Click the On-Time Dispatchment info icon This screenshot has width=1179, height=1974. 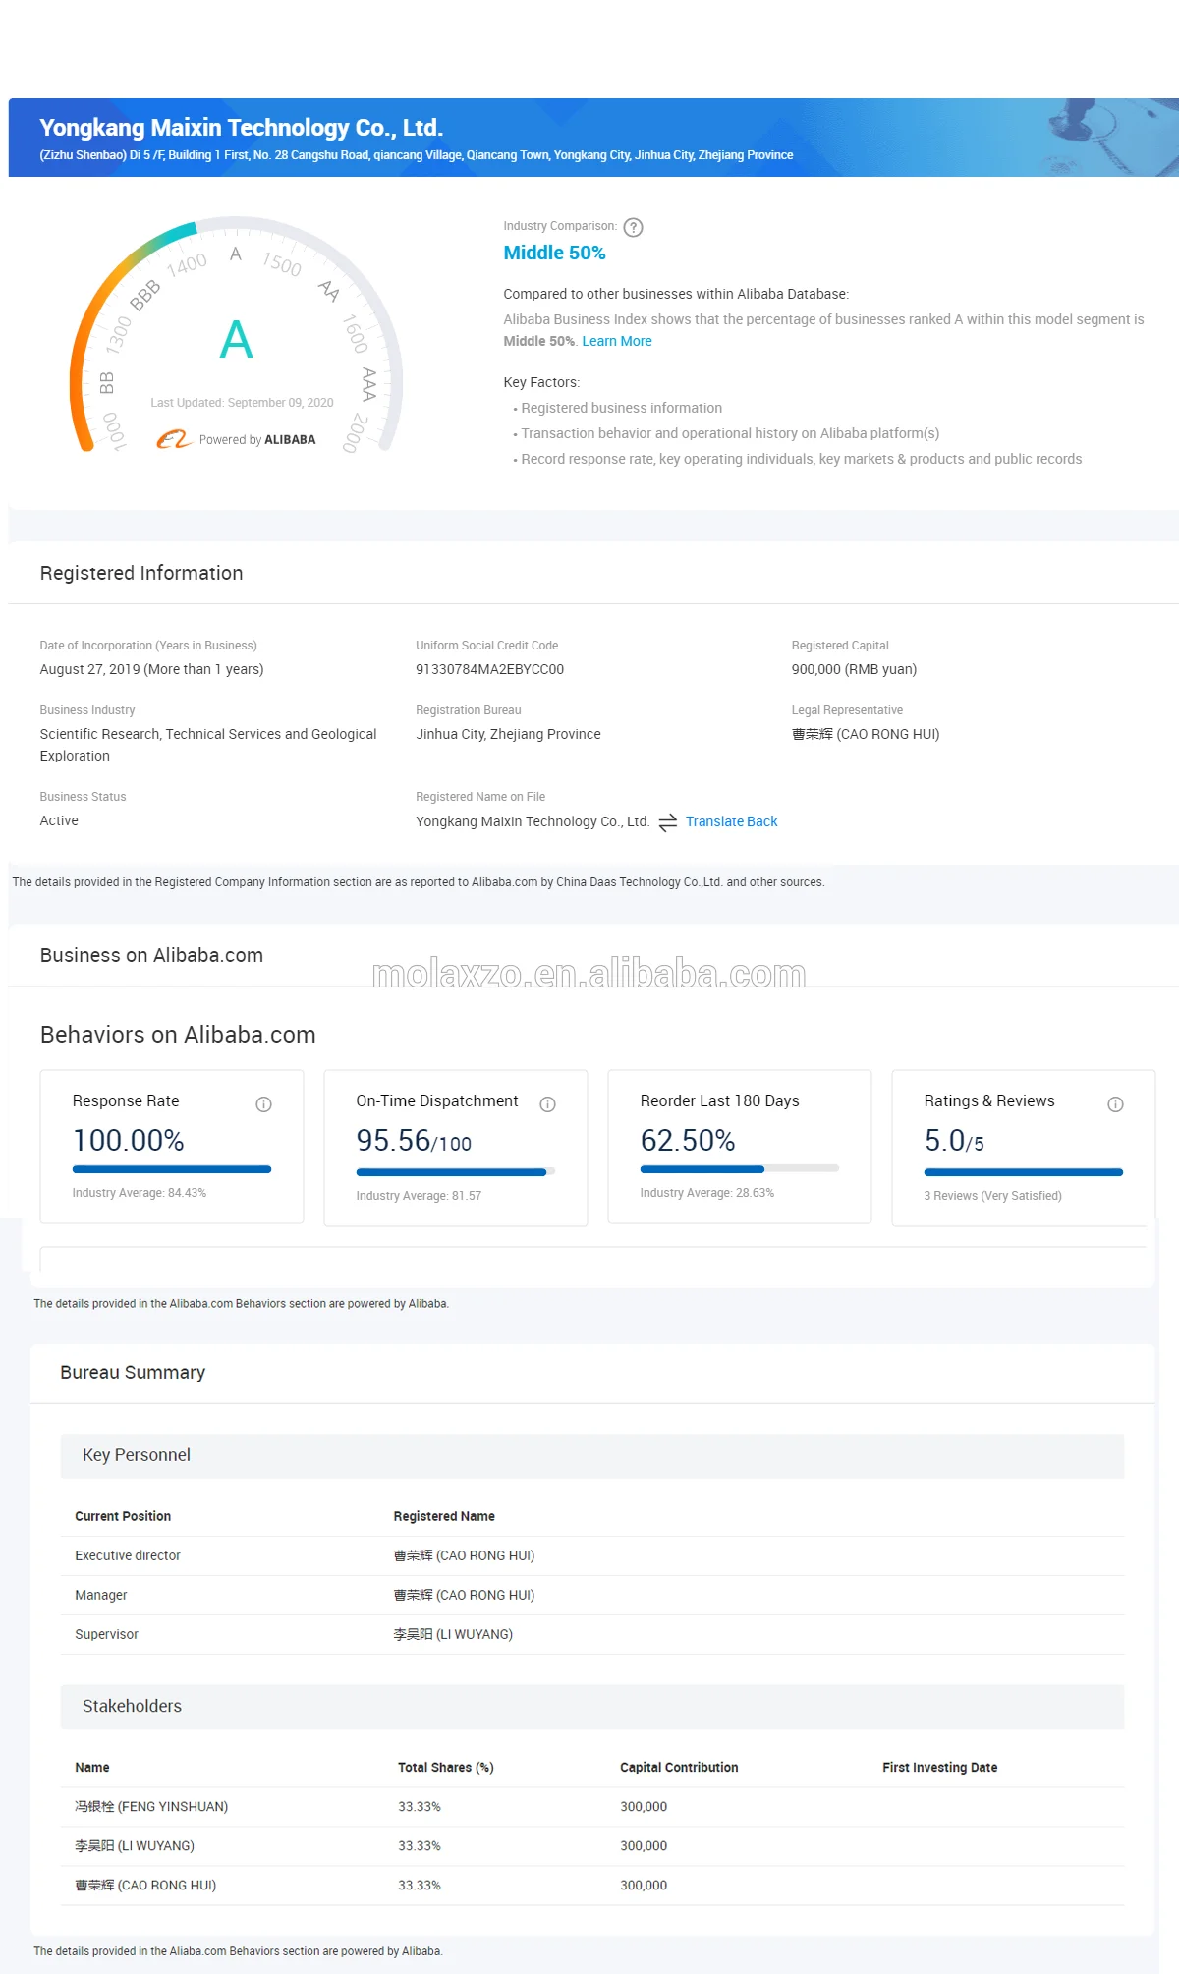point(547,1104)
